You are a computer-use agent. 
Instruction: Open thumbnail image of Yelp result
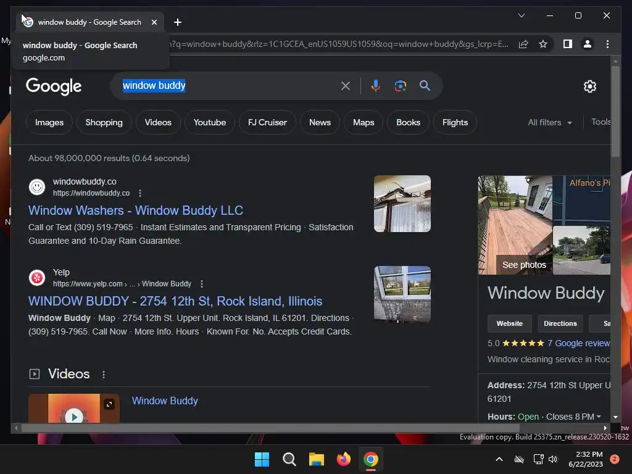click(402, 294)
